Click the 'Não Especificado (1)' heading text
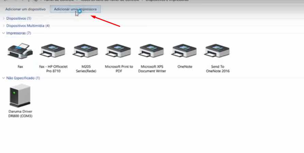 (x=23, y=78)
